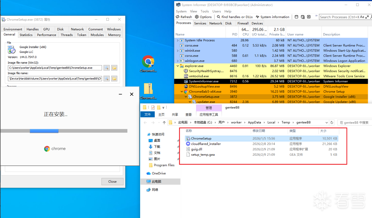Sort processes by PID column
Viewport: 372px width, 218px height.
tap(235, 34)
